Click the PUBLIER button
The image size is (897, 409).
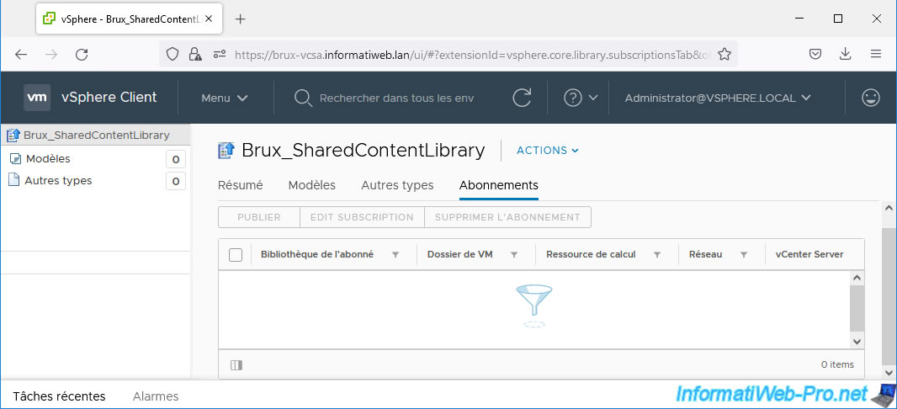[x=259, y=217]
